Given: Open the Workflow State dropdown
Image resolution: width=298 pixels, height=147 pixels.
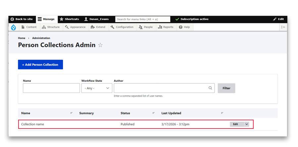Looking at the screenshot, I should pyautogui.click(x=97, y=88).
